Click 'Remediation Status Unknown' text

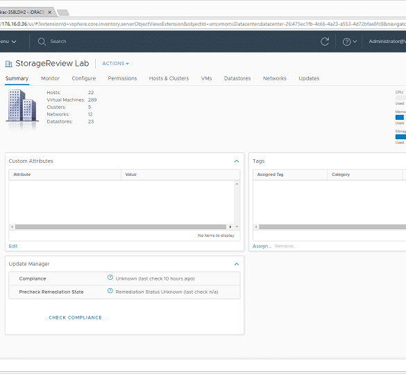pyautogui.click(x=149, y=292)
